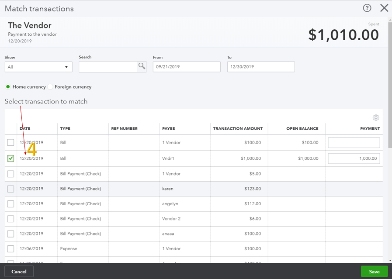Viewport: 392px width, 279px height.
Task: Open the table settings gear icon
Action: 376,118
